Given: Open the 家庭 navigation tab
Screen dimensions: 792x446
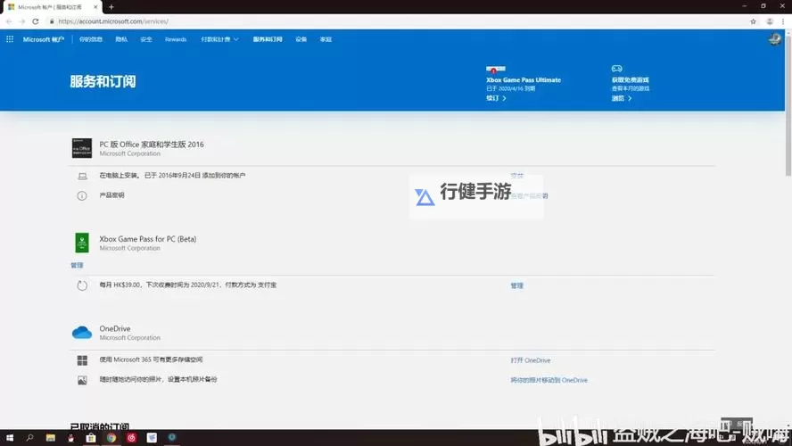Looking at the screenshot, I should tap(326, 39).
